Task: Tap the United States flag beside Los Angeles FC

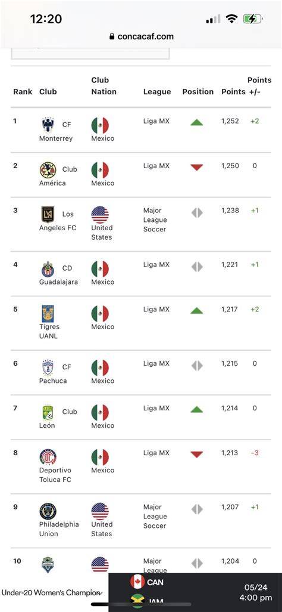Action: click(x=100, y=215)
